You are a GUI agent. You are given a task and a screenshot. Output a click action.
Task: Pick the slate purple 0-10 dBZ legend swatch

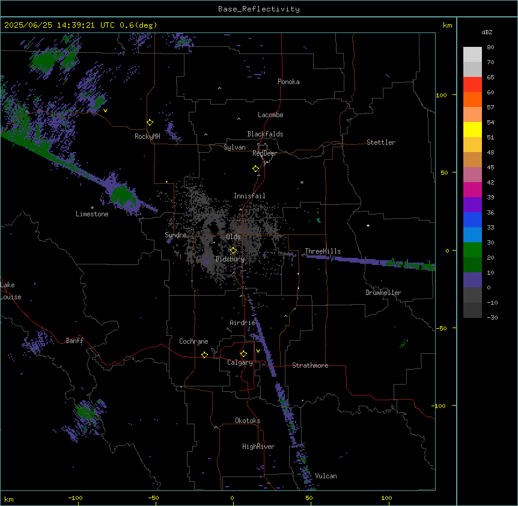click(472, 280)
